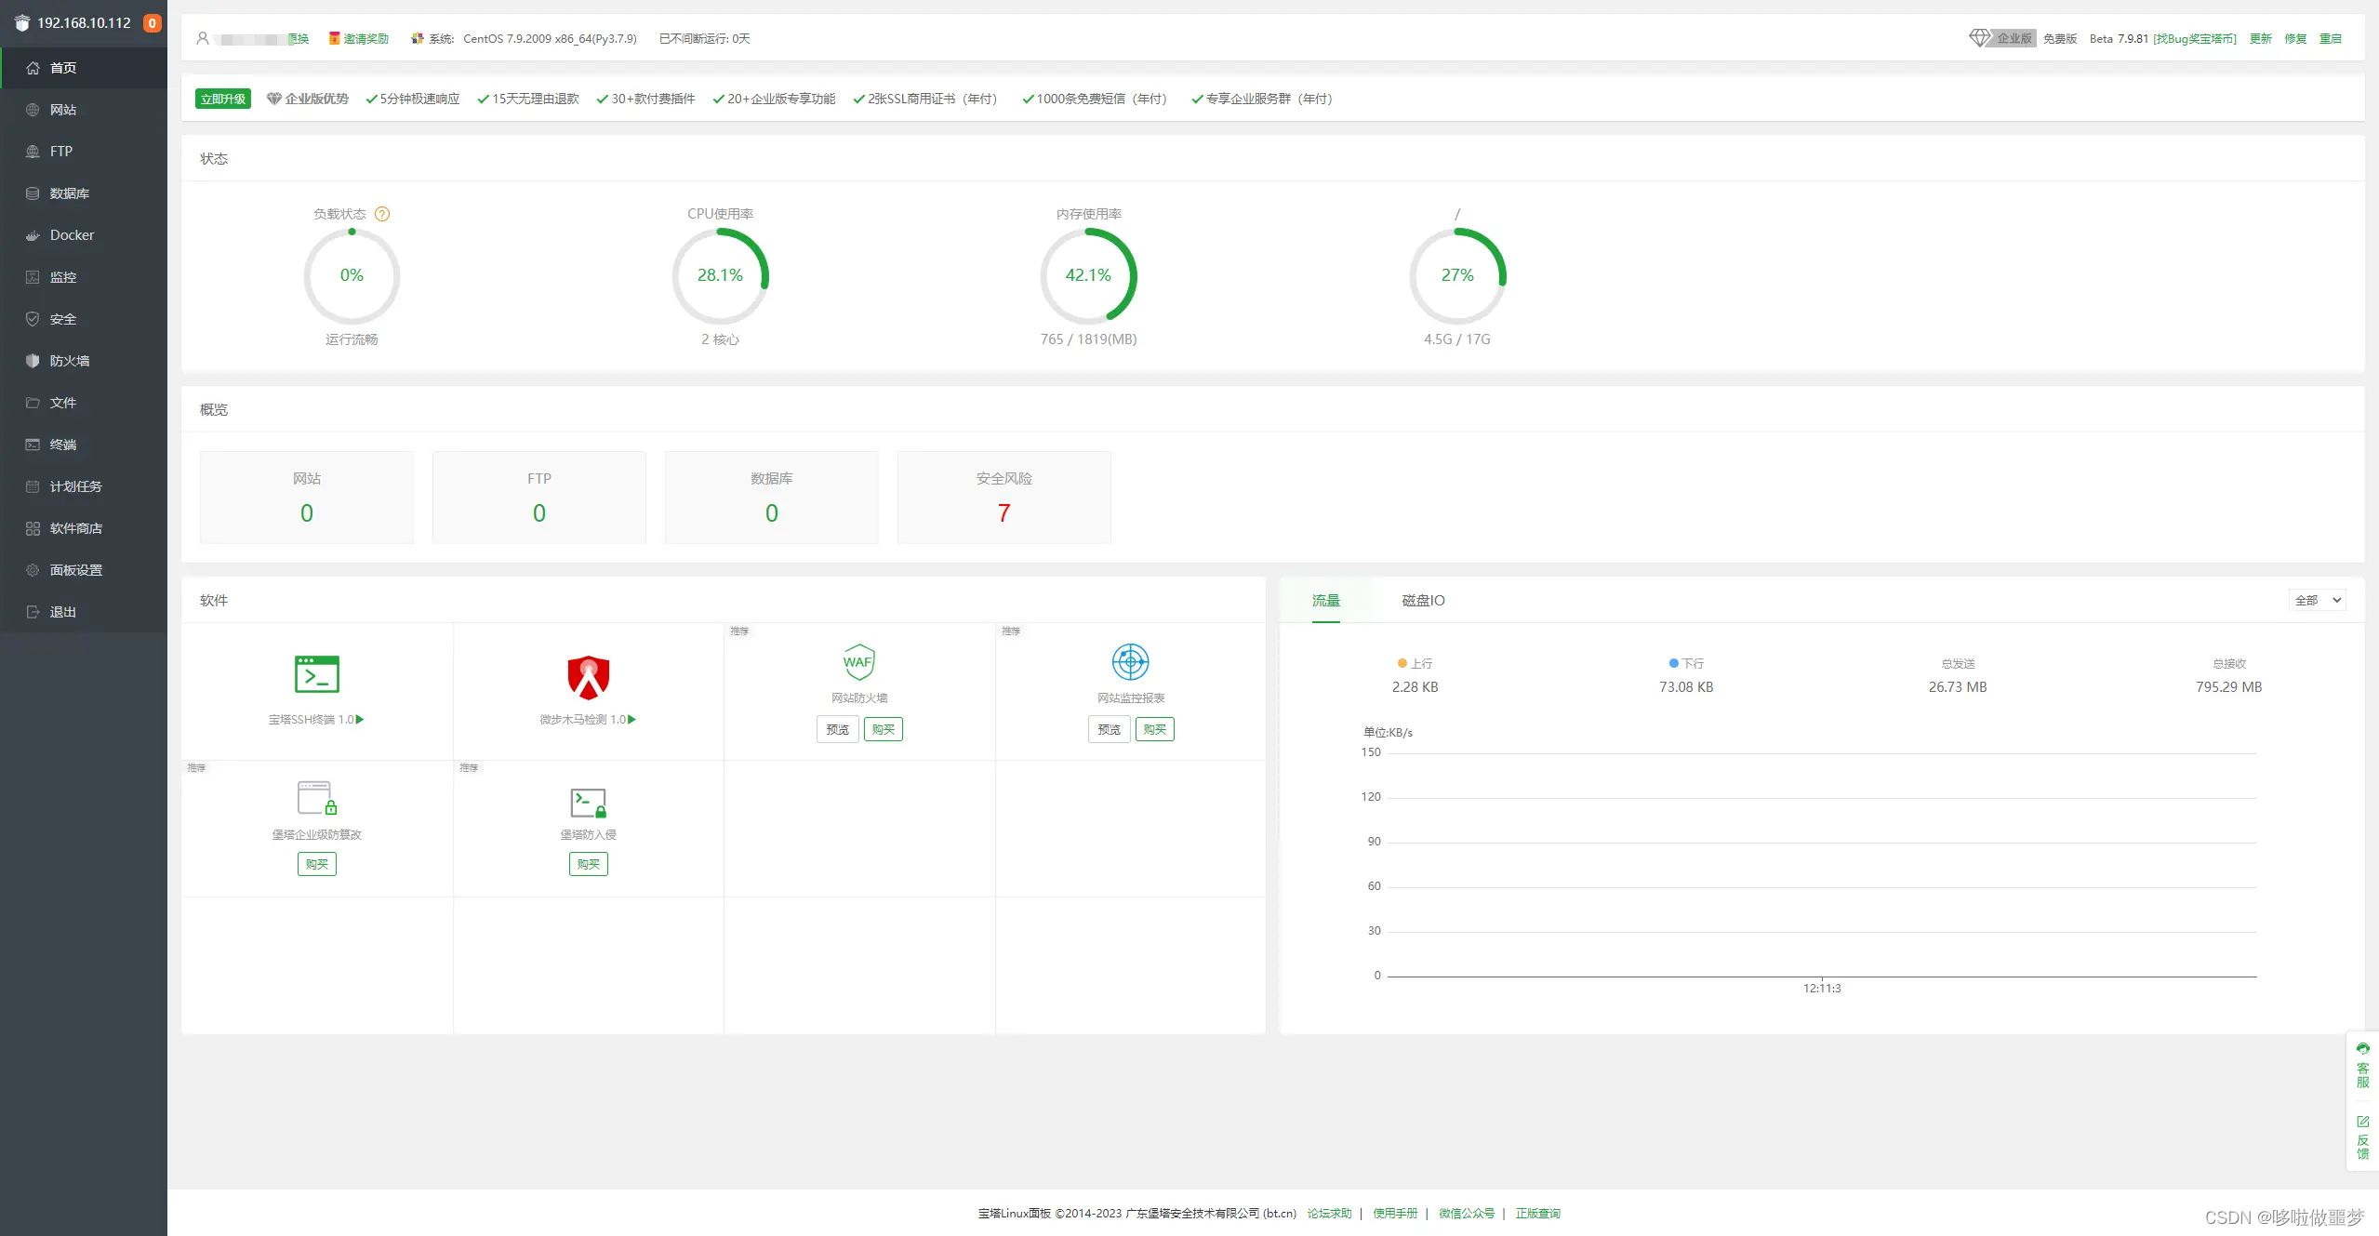Click the WAF 网站防火墙 icon
2379x1236 pixels.
click(858, 662)
